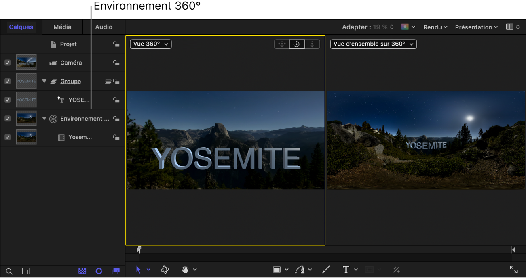Open the Vue d'ensemble sur 360° menu
This screenshot has width=526, height=278.
click(373, 44)
